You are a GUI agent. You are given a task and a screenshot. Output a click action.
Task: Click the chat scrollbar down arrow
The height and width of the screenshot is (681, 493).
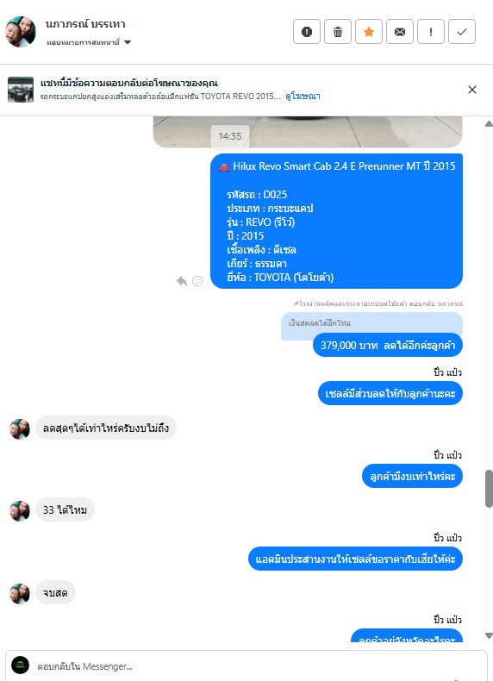[489, 636]
